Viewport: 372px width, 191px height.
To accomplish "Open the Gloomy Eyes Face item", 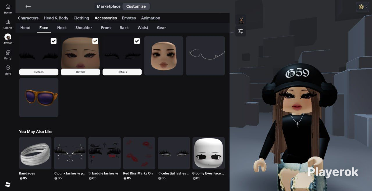I will [x=208, y=153].
